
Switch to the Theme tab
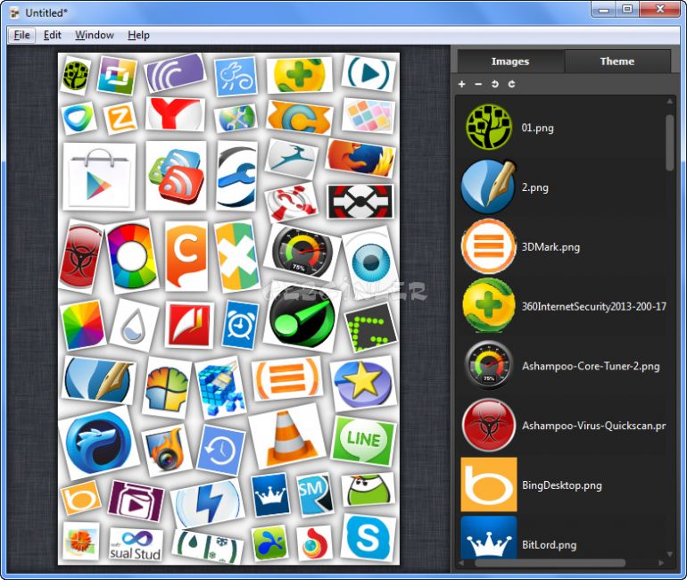[617, 62]
